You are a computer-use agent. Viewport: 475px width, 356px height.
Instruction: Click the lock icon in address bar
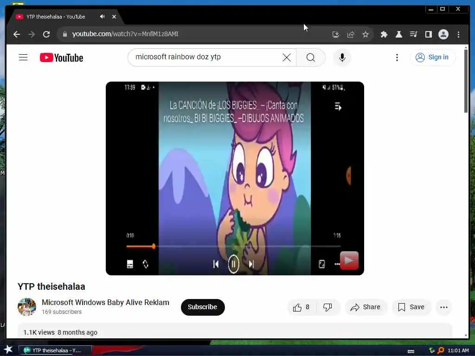64,34
